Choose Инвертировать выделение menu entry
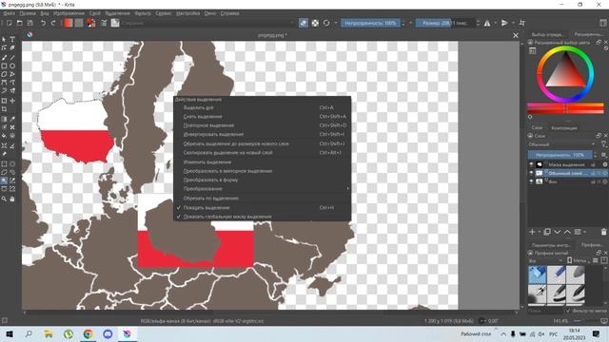The image size is (609, 342). [213, 134]
